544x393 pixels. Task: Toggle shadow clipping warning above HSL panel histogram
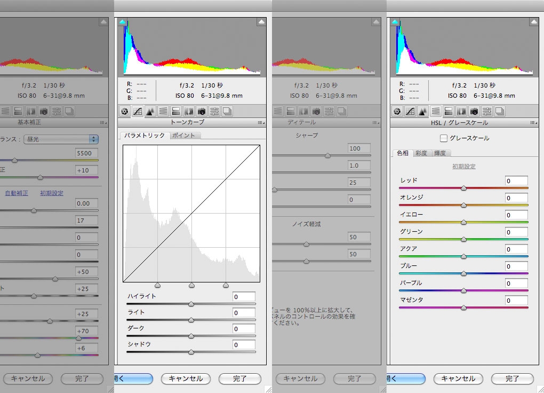(x=395, y=22)
